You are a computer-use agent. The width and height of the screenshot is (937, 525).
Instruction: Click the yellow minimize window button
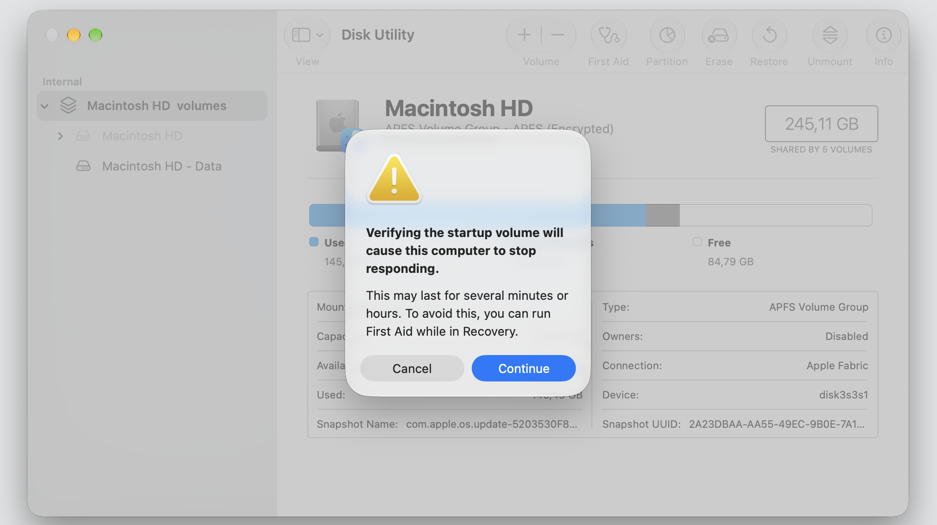tap(74, 35)
